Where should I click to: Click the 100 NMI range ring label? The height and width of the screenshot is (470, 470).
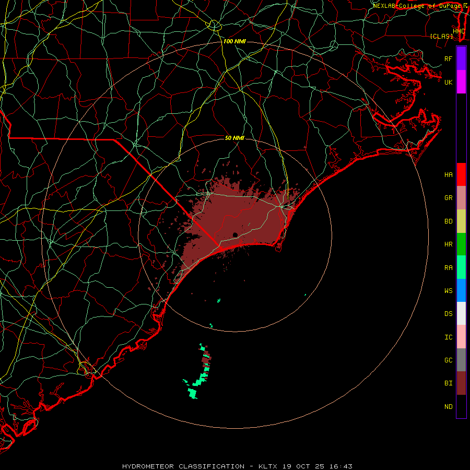[x=234, y=41]
